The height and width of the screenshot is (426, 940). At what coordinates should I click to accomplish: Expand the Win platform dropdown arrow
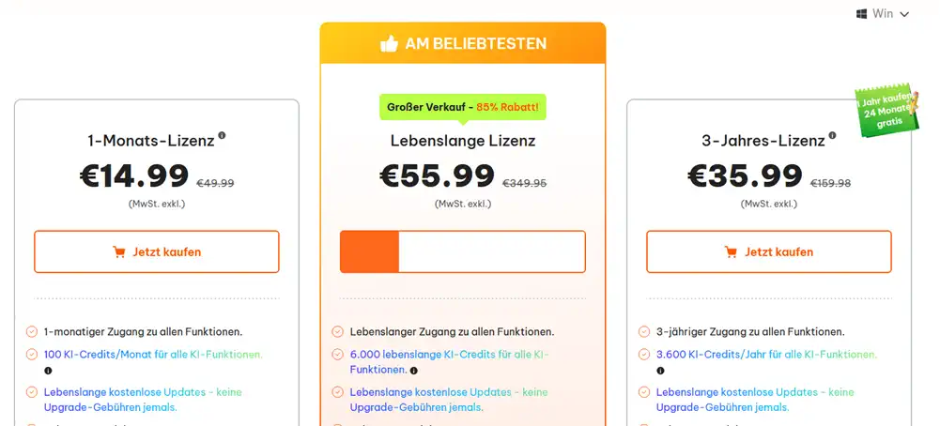[904, 14]
